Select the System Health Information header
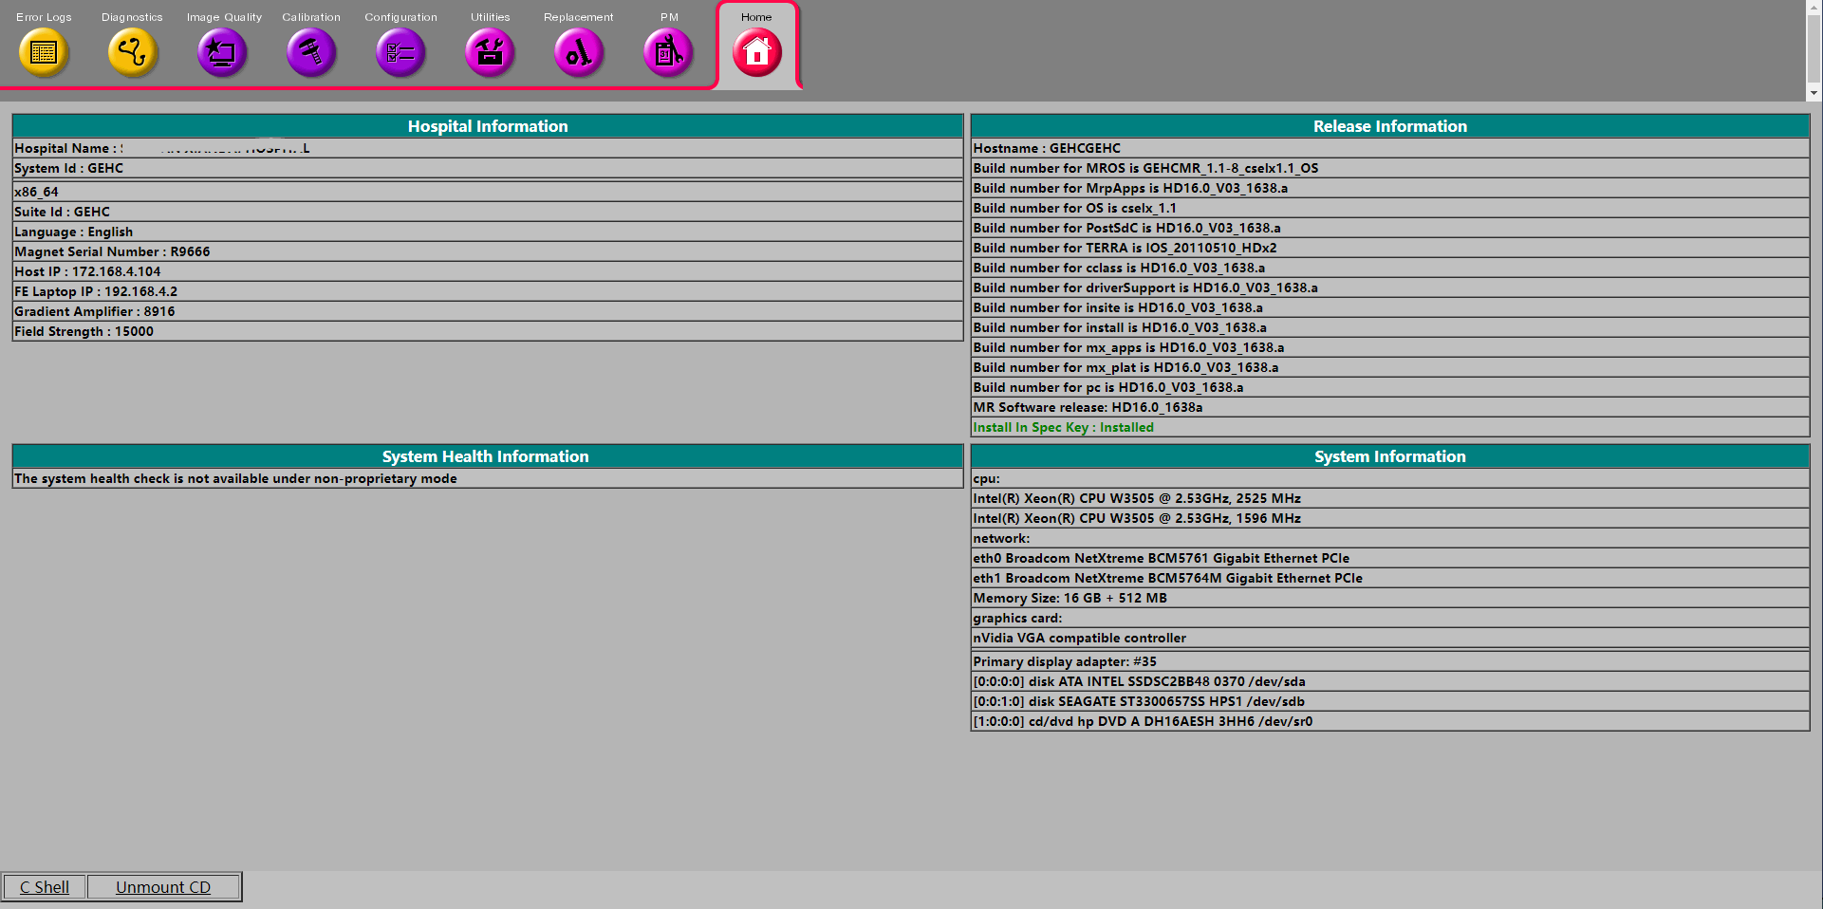This screenshot has width=1823, height=909. pos(486,456)
